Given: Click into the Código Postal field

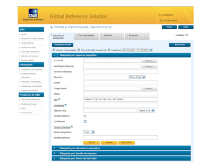Looking at the screenshot, I should (112, 88).
